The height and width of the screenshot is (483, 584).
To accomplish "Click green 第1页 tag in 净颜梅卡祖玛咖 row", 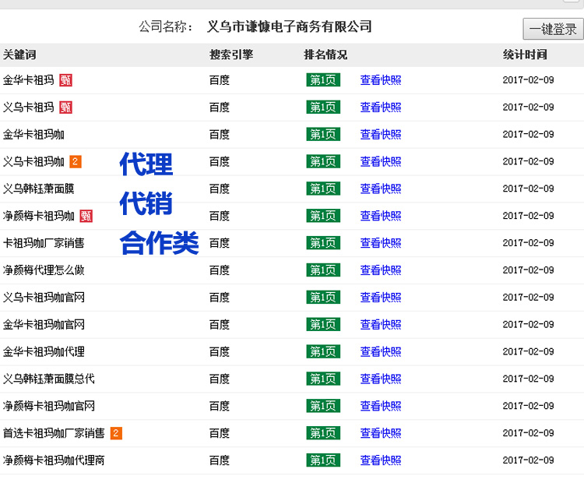I will click(x=323, y=216).
